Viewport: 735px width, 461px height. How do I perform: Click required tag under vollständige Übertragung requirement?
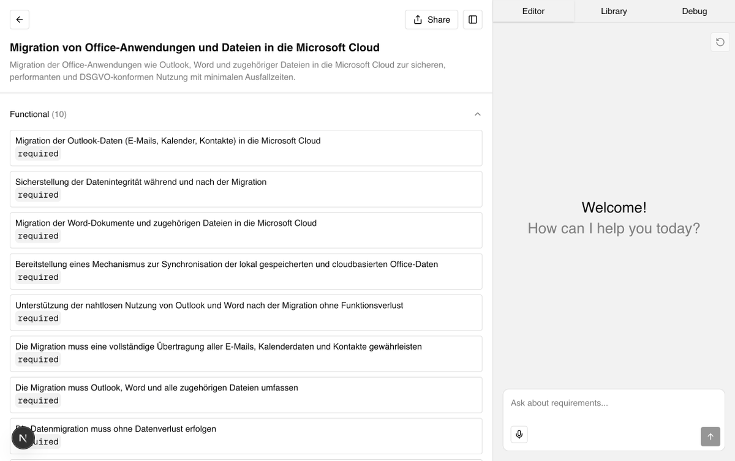click(x=38, y=359)
